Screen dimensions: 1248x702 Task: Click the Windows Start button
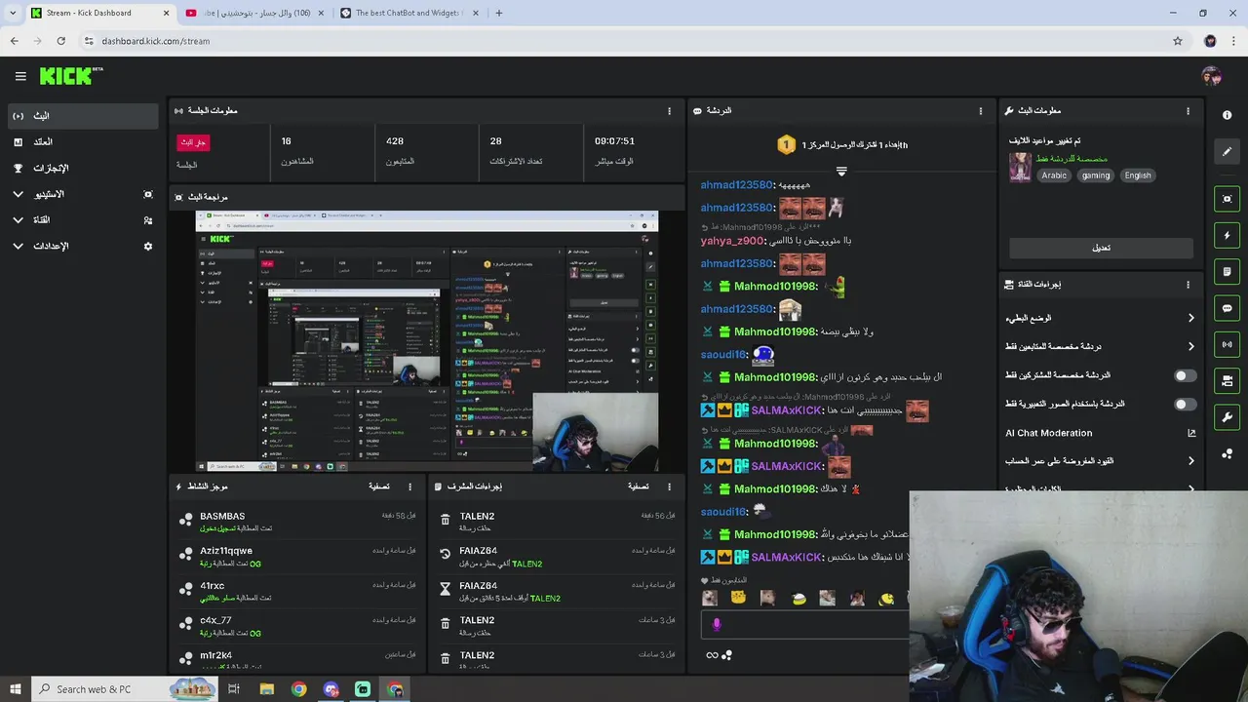click(x=15, y=689)
